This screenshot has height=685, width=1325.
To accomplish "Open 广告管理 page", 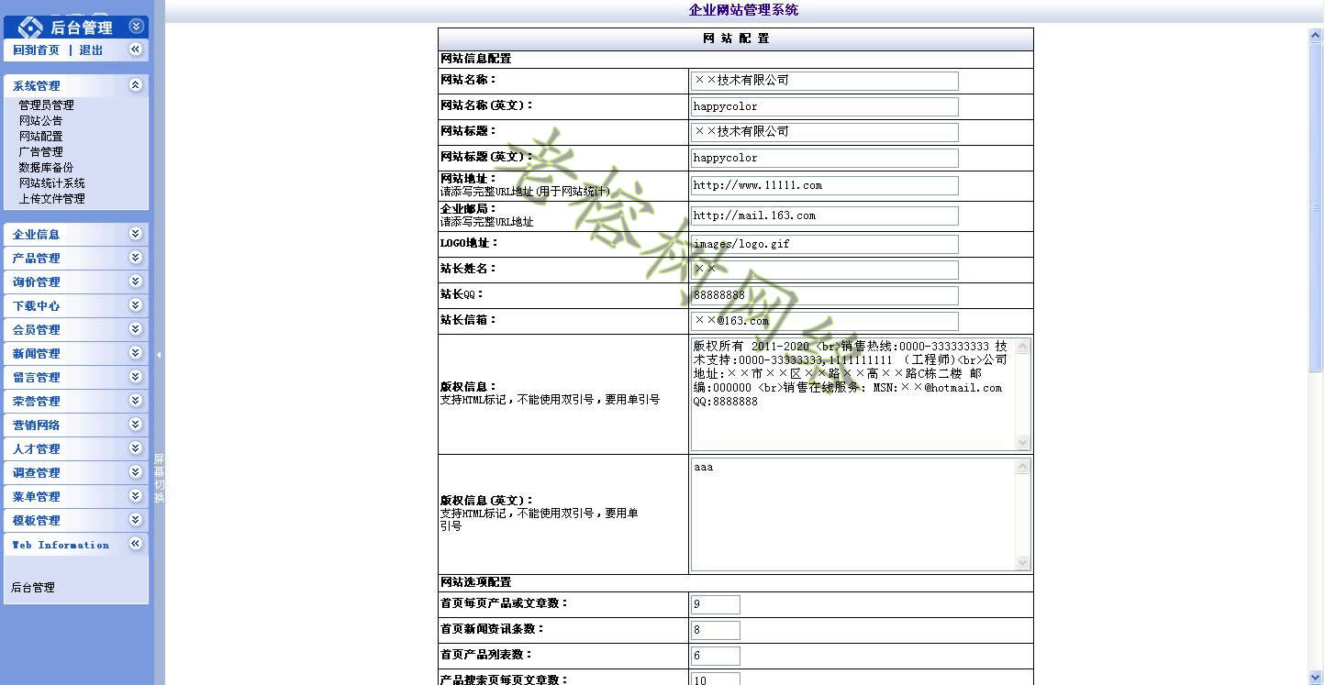I will pyautogui.click(x=40, y=152).
